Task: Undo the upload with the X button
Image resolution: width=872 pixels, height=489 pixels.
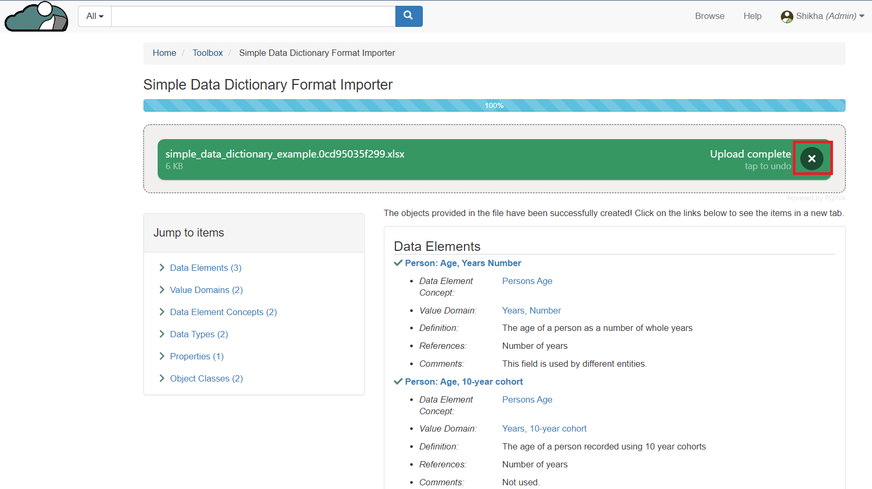Action: (812, 158)
